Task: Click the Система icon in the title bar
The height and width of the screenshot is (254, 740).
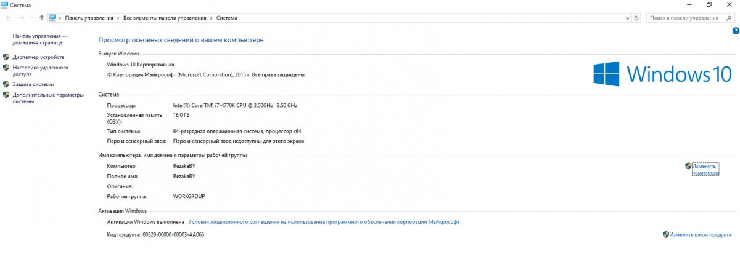Action: click(x=5, y=4)
